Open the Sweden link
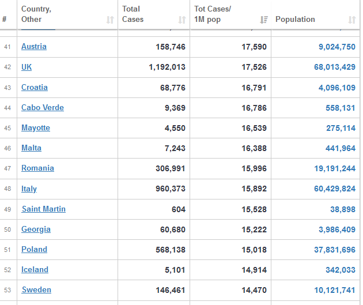This screenshot has width=363, height=305. [x=36, y=289]
